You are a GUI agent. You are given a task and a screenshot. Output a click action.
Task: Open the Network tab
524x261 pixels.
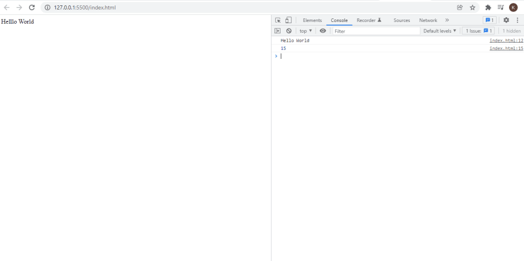tap(428, 20)
